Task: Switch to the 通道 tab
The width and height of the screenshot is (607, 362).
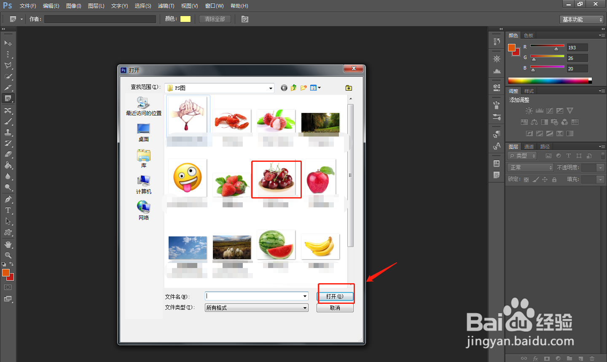Action: coord(529,147)
